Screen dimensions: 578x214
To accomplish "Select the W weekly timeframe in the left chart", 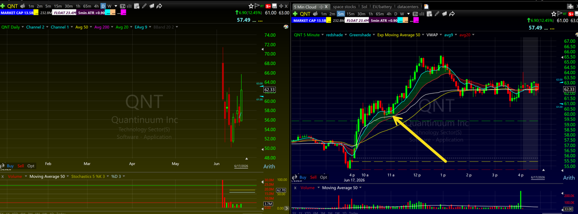I will pos(109,6).
